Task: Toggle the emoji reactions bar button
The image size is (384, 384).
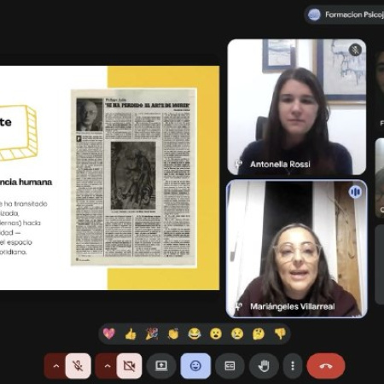Action: 195,366
